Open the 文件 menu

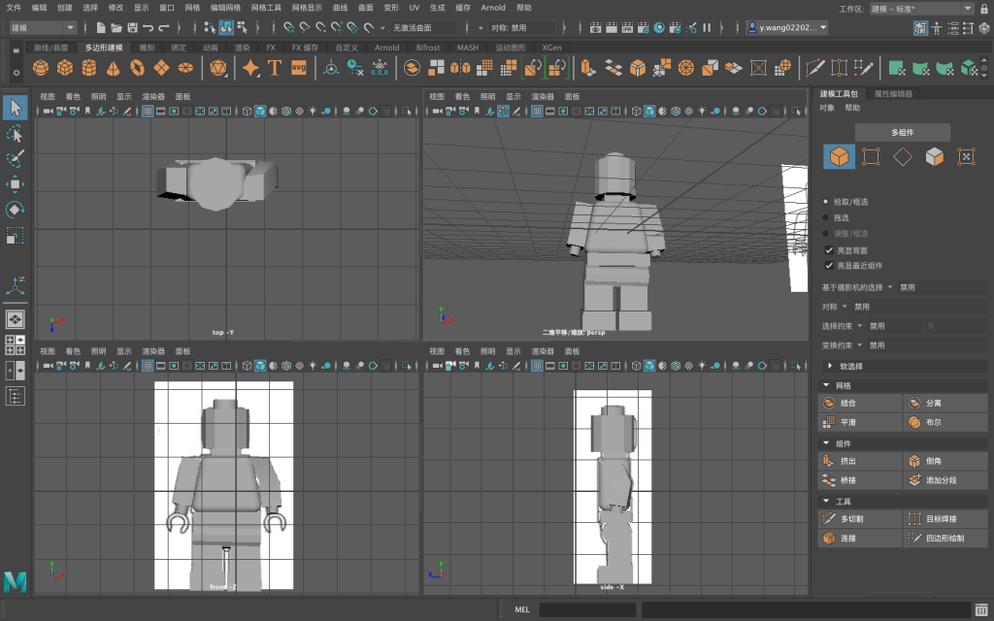click(14, 8)
